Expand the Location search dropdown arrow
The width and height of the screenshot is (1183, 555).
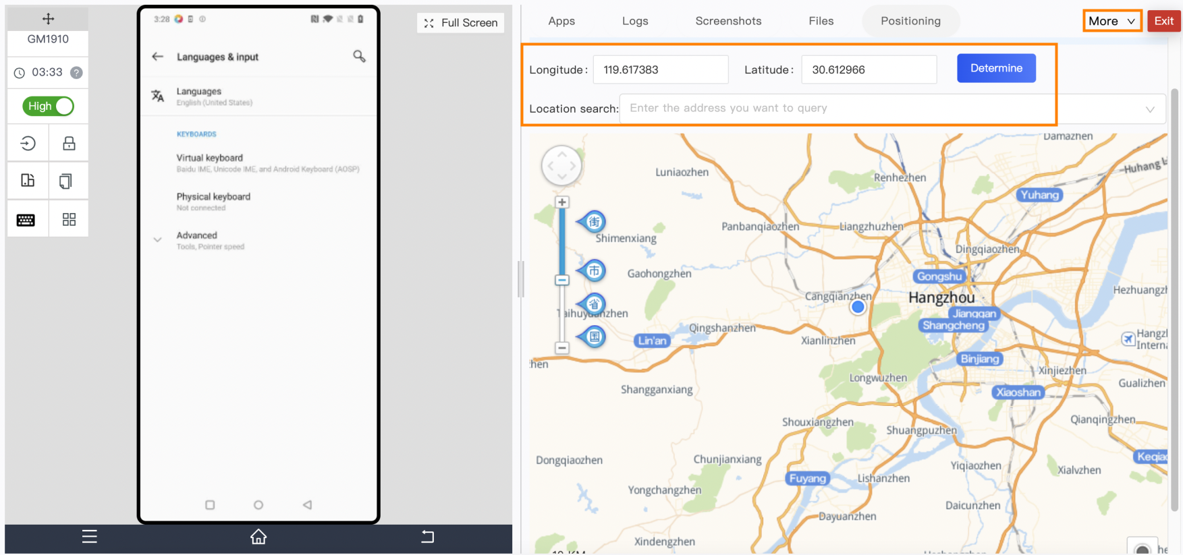(1150, 109)
